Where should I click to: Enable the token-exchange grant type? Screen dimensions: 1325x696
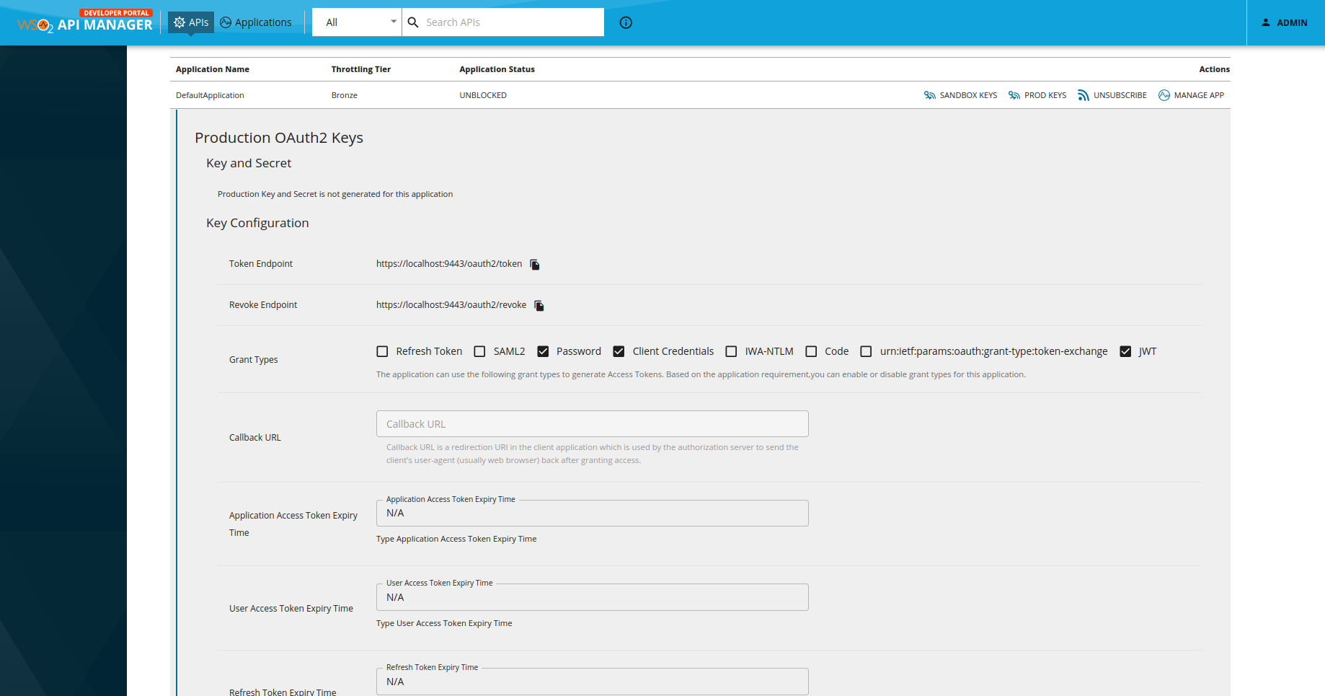pos(866,351)
